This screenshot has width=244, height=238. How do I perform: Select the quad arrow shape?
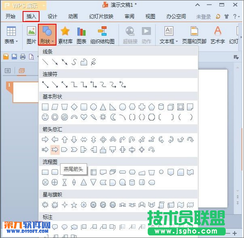pos(103,140)
